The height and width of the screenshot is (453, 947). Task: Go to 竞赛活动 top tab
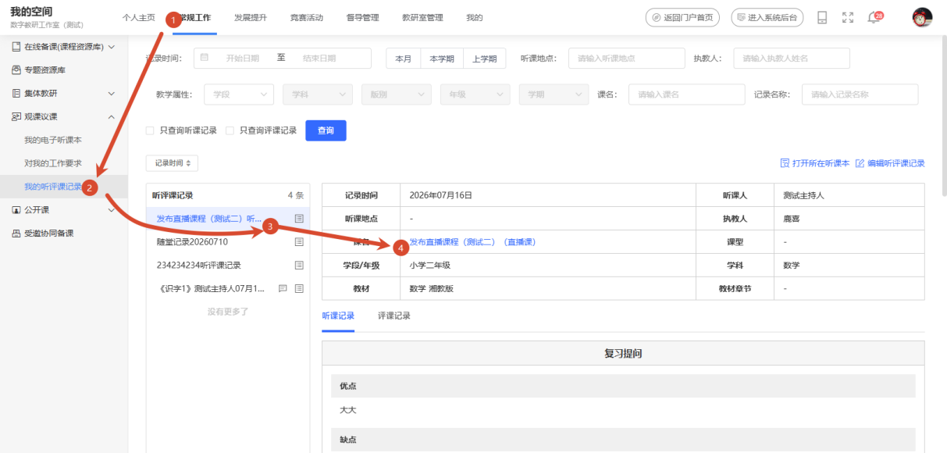(306, 17)
